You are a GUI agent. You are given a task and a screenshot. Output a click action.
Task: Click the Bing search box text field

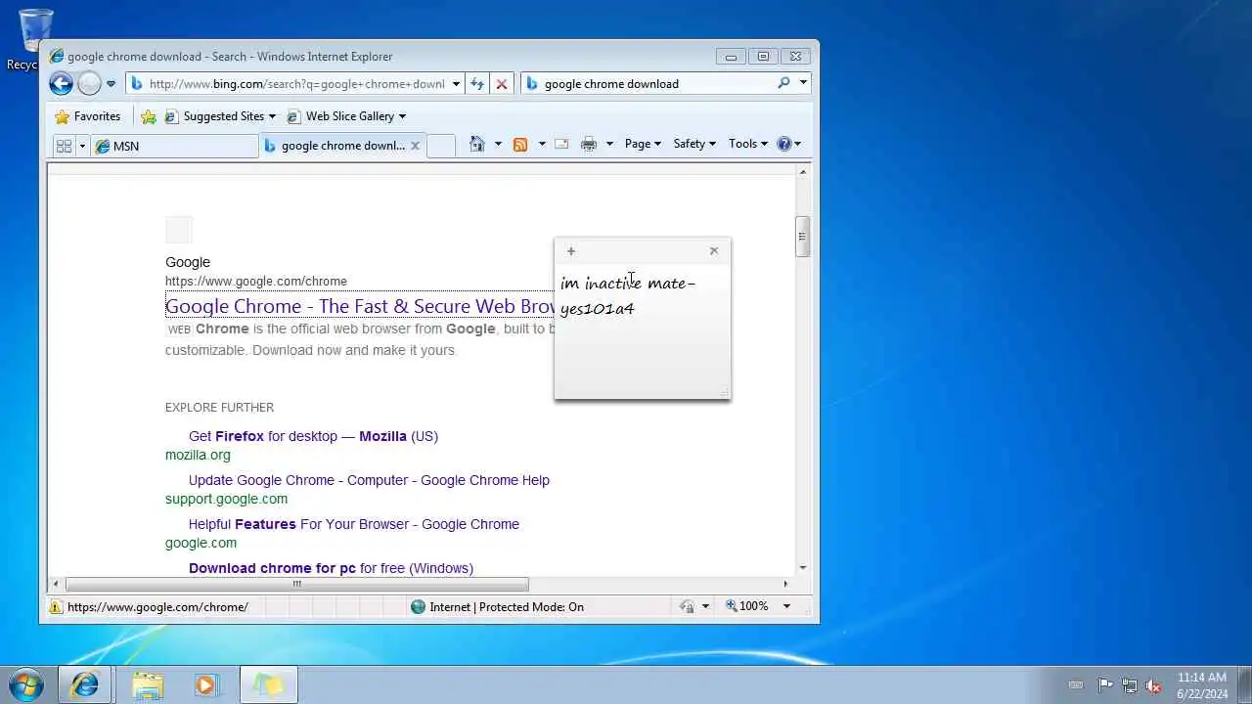[x=657, y=84]
